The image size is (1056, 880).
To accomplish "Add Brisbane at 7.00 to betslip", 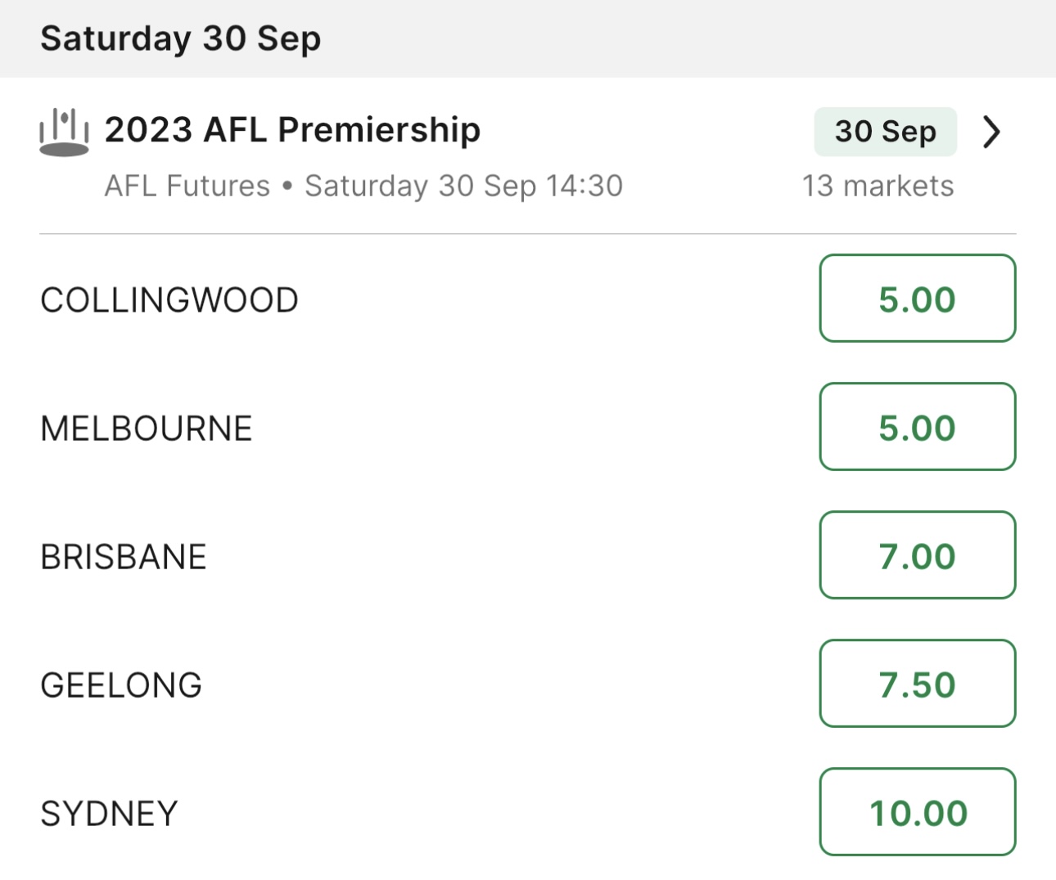I will pos(917,555).
